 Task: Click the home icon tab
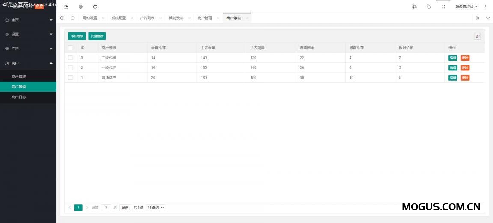(73, 18)
